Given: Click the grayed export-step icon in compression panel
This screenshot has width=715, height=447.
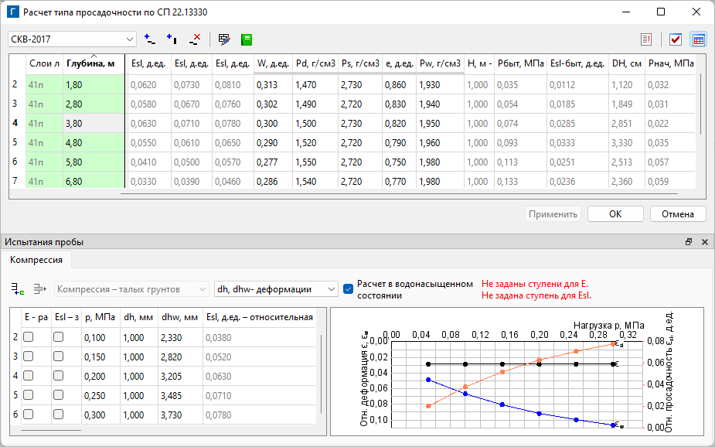Looking at the screenshot, I should 40,288.
